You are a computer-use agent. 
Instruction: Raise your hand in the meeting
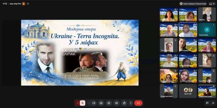124,103
